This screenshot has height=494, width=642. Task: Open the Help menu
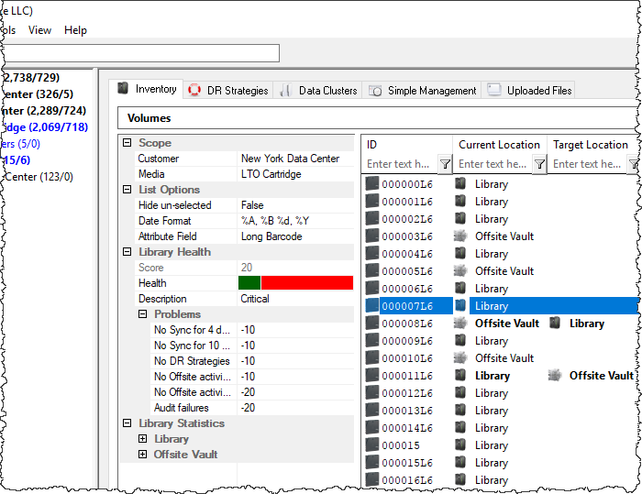pos(75,30)
